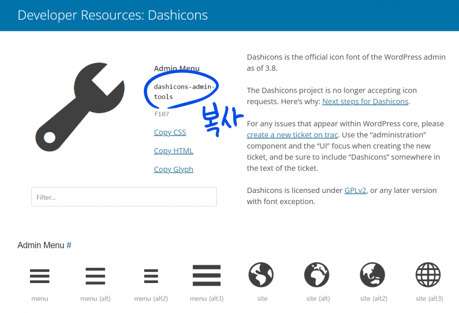
Task: Click the 'menu (alt)' label text
Action: tap(95, 299)
